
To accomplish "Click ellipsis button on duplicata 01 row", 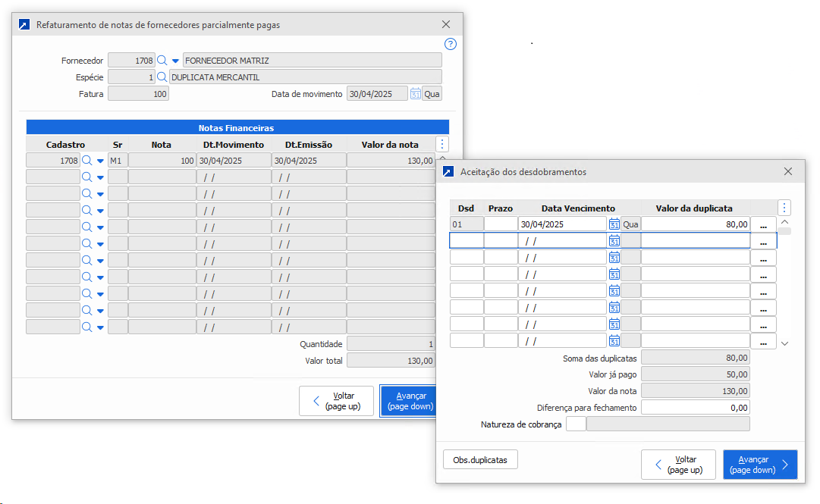I will click(763, 224).
